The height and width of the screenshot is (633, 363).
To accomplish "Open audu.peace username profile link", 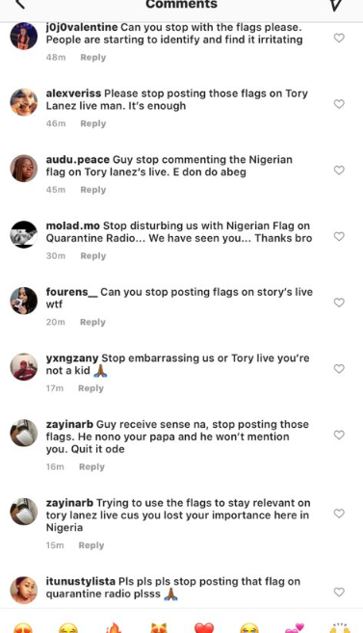I will (77, 160).
